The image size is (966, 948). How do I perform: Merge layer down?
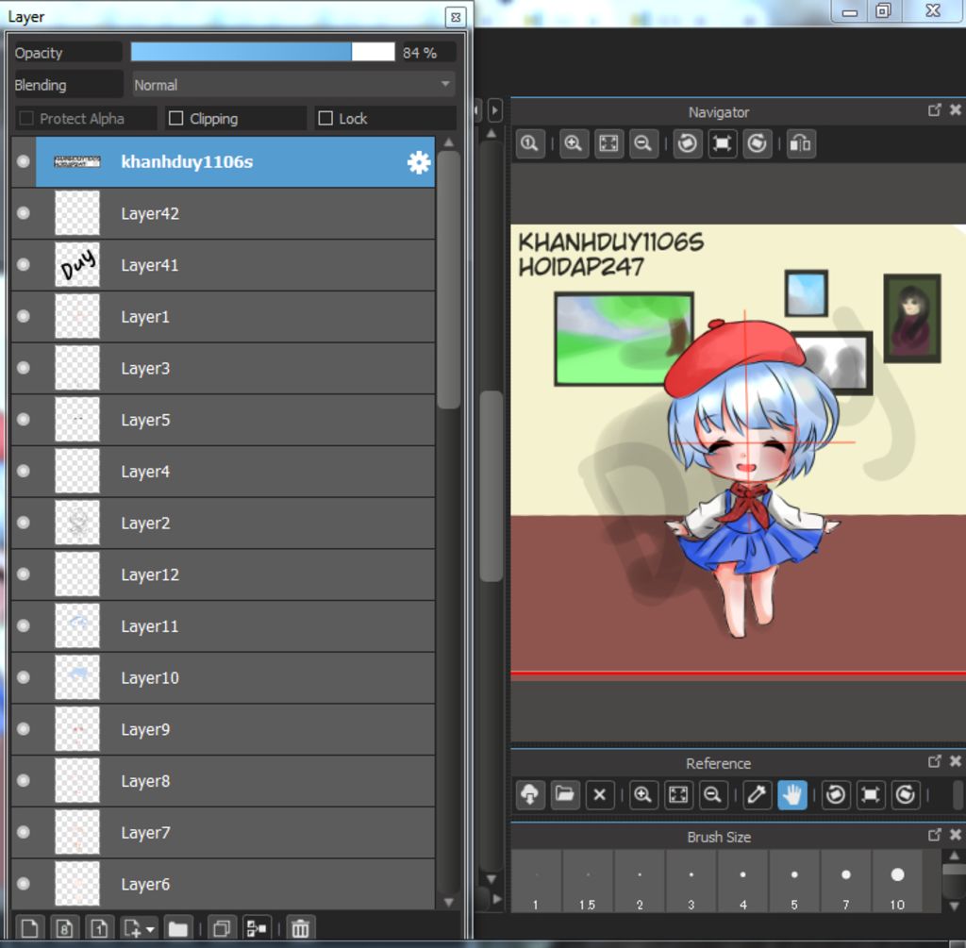click(257, 927)
